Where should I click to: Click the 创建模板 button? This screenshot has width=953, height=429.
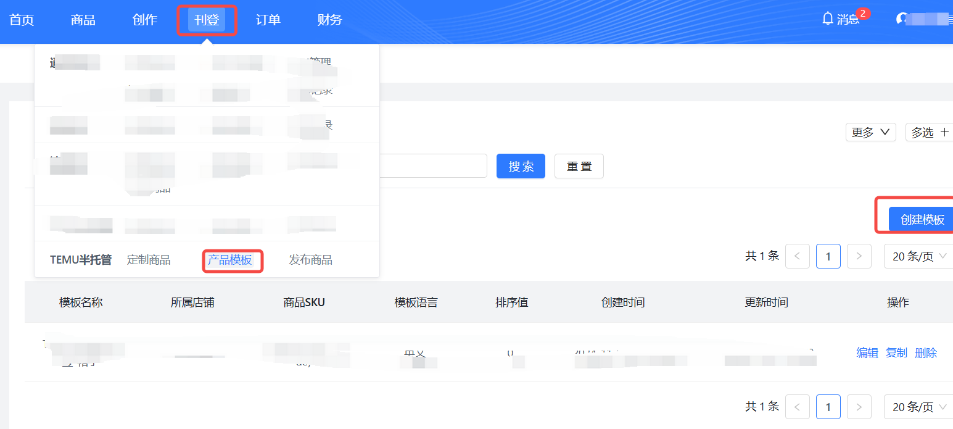(922, 219)
